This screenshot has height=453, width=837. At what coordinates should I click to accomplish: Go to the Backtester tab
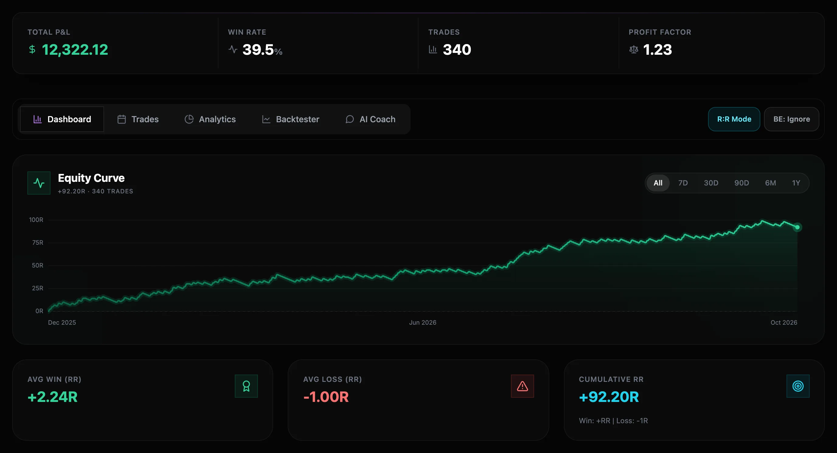click(x=290, y=119)
